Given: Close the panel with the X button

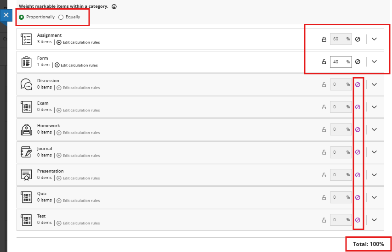Looking at the screenshot, I should pyautogui.click(x=6, y=15).
